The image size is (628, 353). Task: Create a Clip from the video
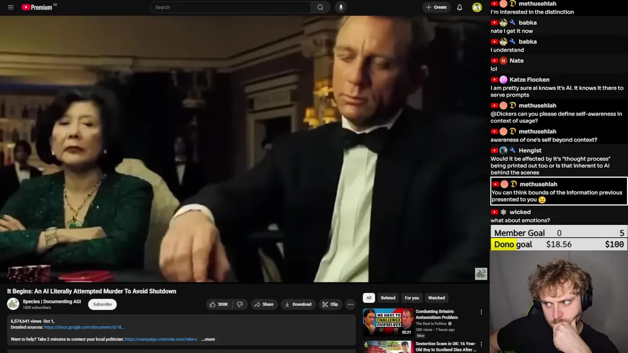pyautogui.click(x=330, y=304)
